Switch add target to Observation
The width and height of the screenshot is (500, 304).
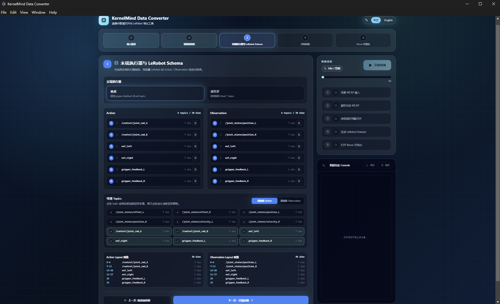(290, 201)
